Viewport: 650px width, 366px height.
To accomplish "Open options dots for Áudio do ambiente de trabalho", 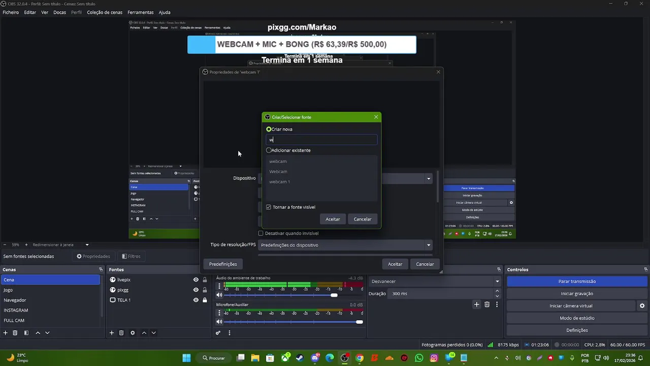I will pos(219,286).
